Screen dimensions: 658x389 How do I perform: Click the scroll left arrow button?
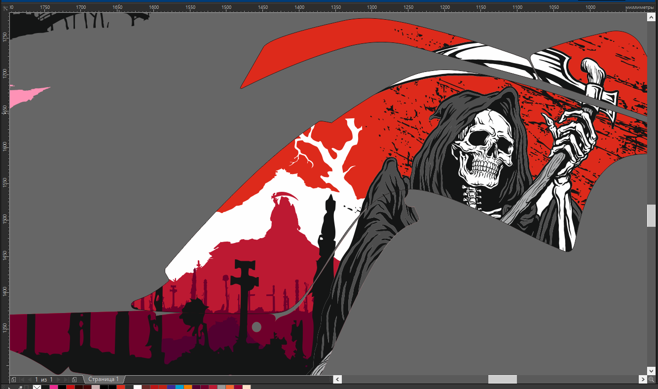[337, 380]
